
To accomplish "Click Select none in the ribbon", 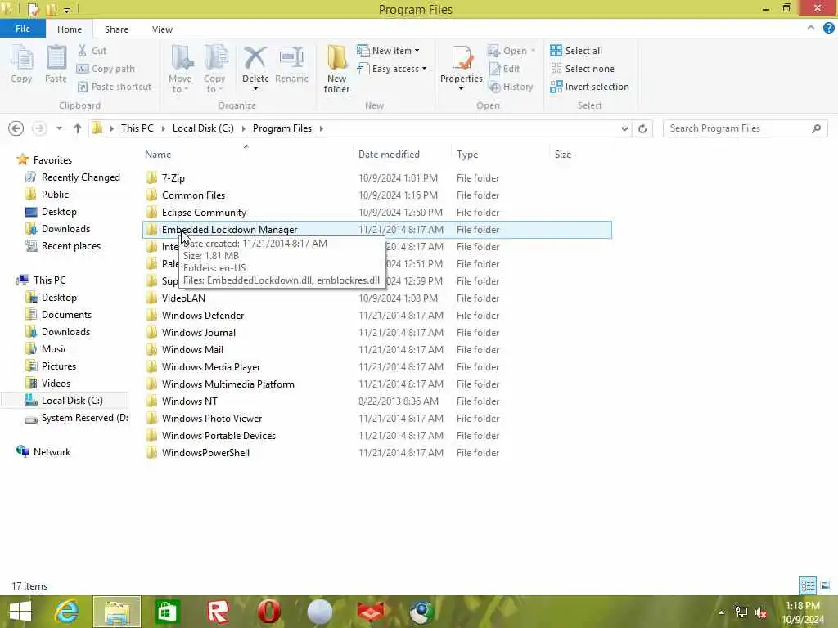I will (583, 69).
